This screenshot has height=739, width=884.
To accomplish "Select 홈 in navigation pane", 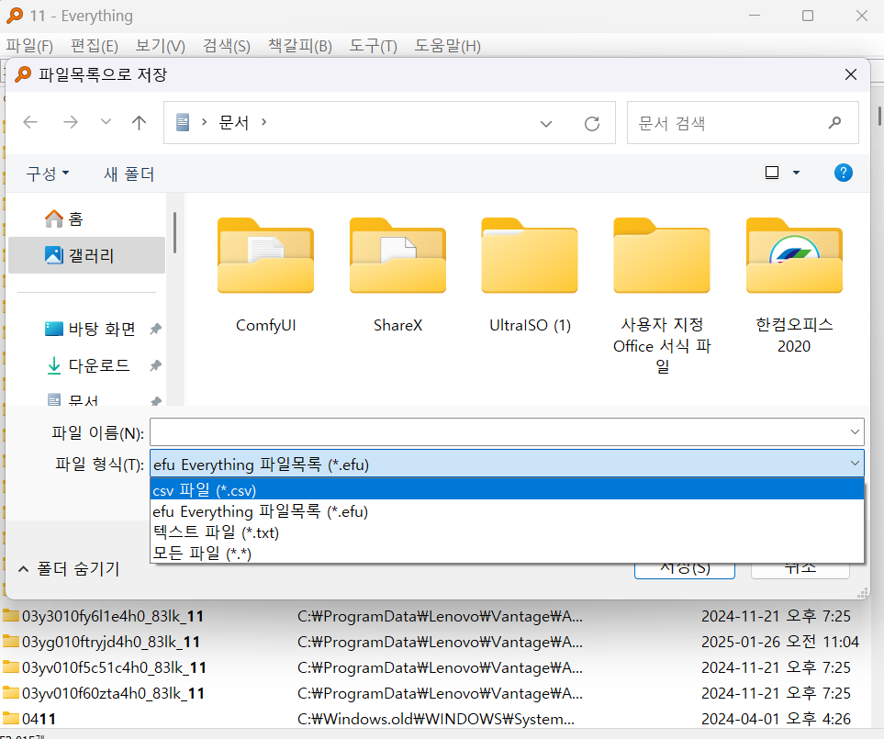I will tap(87, 218).
